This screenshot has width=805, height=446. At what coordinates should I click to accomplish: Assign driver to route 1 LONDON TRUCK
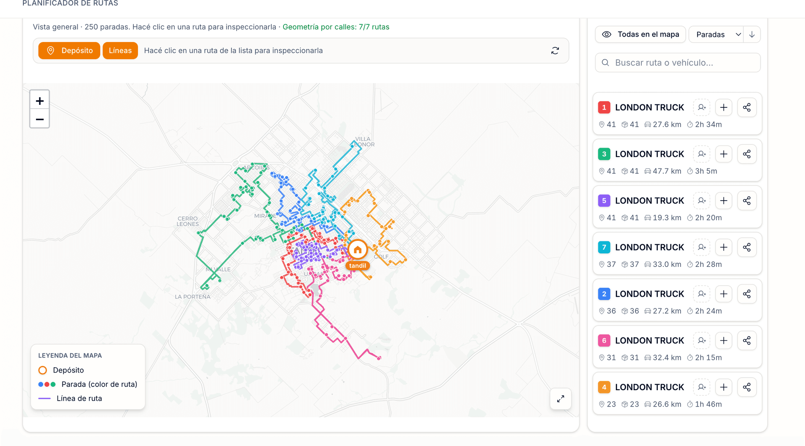click(x=702, y=107)
